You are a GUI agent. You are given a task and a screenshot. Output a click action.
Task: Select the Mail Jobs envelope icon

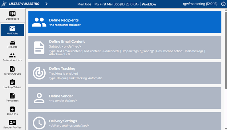[x=12, y=29]
